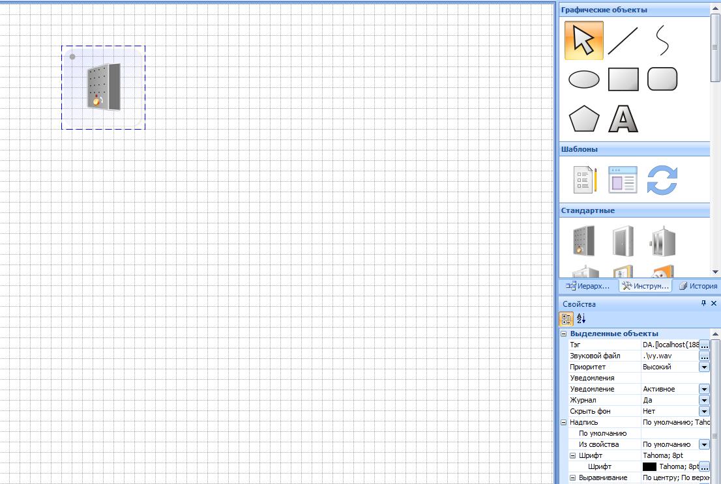This screenshot has height=484, width=721.
Task: Toggle categorized view in Свойства panel
Action: point(566,319)
